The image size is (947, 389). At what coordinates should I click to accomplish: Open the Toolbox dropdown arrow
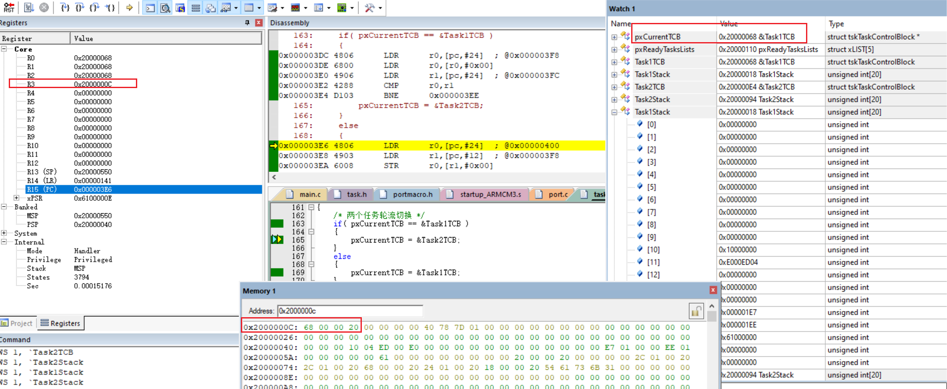380,8
